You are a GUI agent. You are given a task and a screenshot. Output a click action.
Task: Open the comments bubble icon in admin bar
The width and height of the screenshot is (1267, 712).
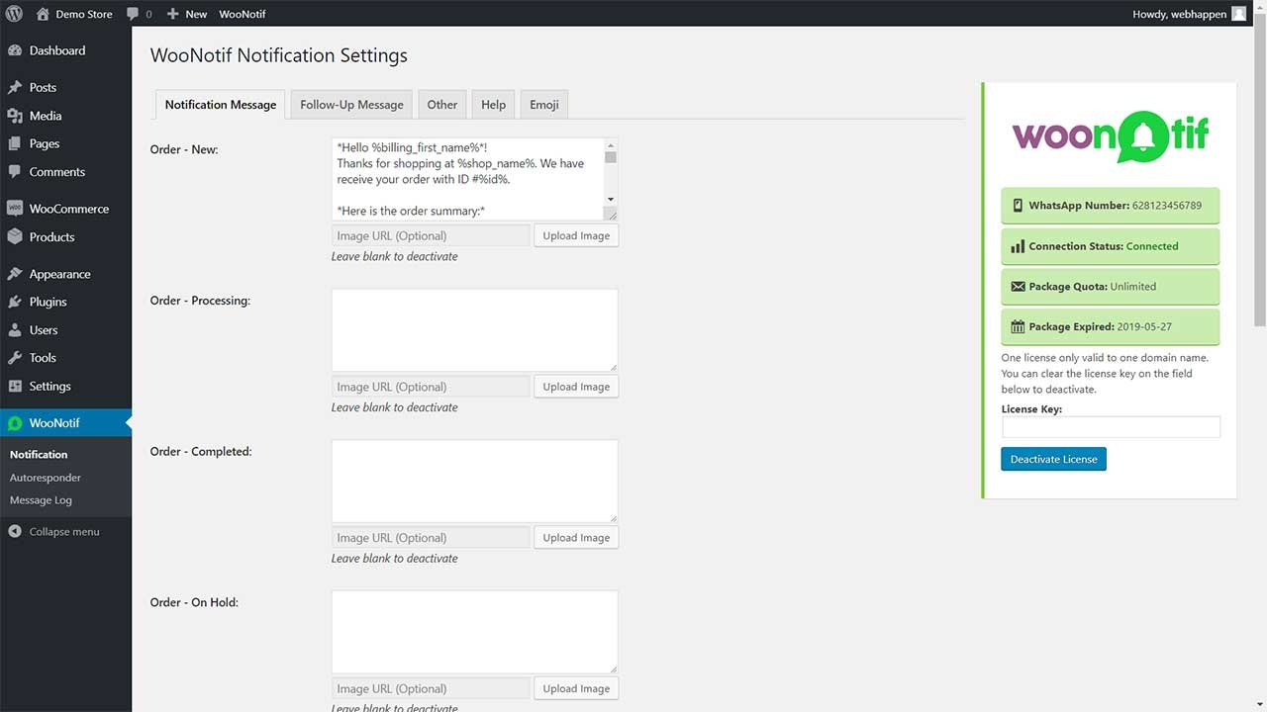pos(134,14)
